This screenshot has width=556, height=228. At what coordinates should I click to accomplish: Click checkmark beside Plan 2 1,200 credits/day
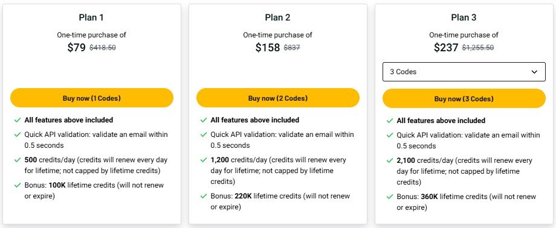[x=204, y=160]
